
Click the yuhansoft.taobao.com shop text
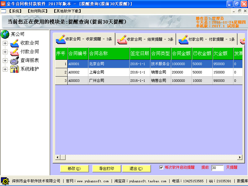(148, 181)
